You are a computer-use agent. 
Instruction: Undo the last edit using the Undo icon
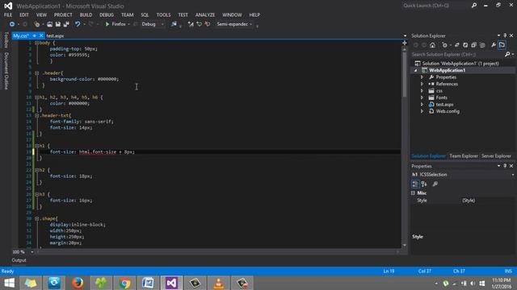click(78, 24)
